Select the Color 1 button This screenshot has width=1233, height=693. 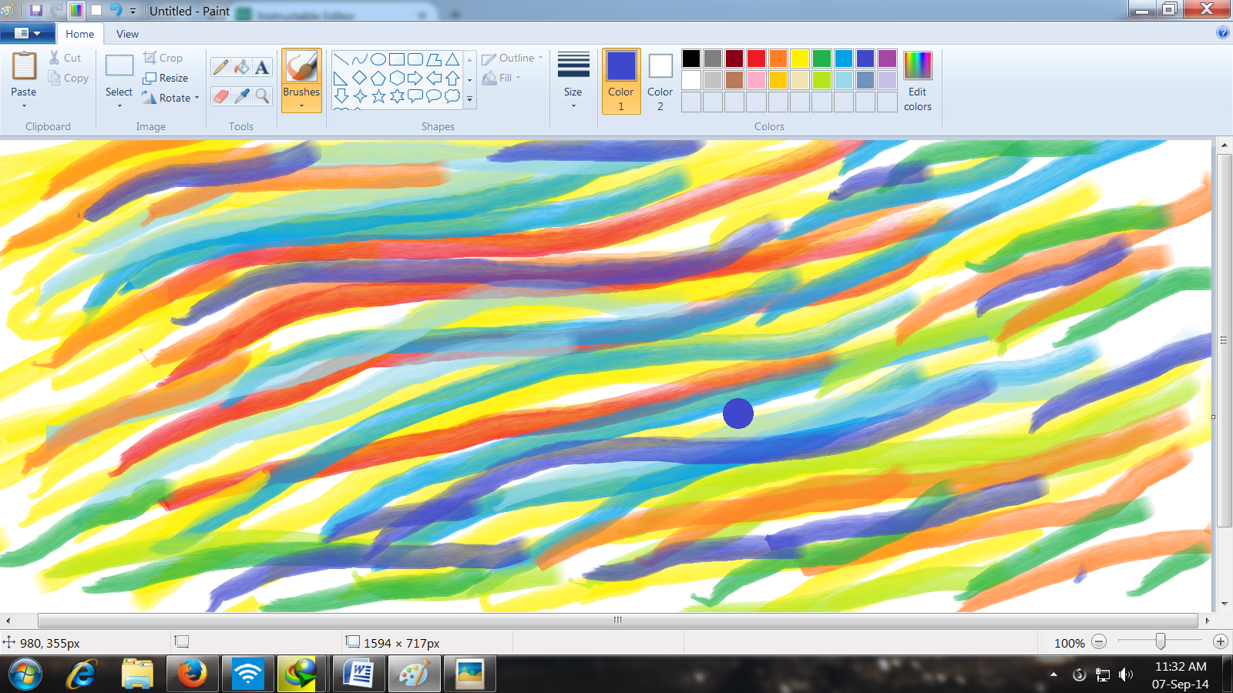point(621,81)
